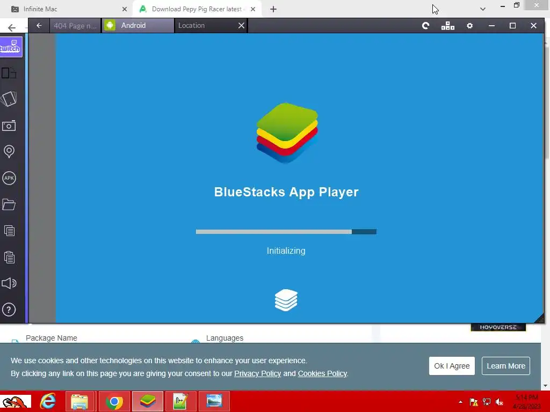This screenshot has width=550, height=412.
Task: Open the picture viewer taskbar icon
Action: [214, 401]
